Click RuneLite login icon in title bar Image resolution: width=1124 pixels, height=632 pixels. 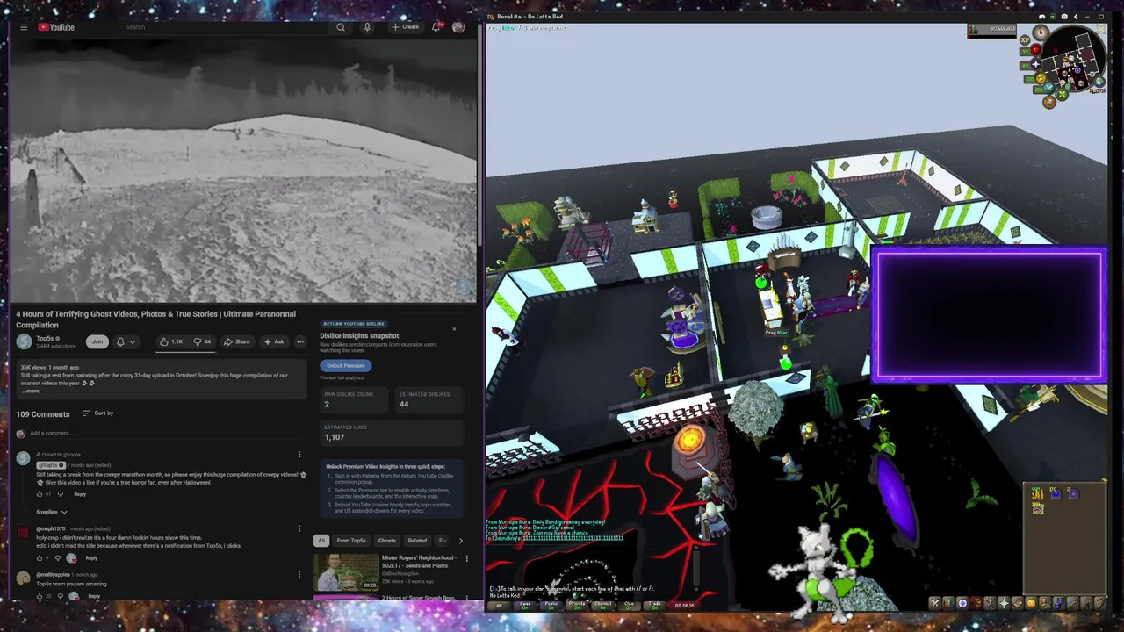(x=1054, y=16)
